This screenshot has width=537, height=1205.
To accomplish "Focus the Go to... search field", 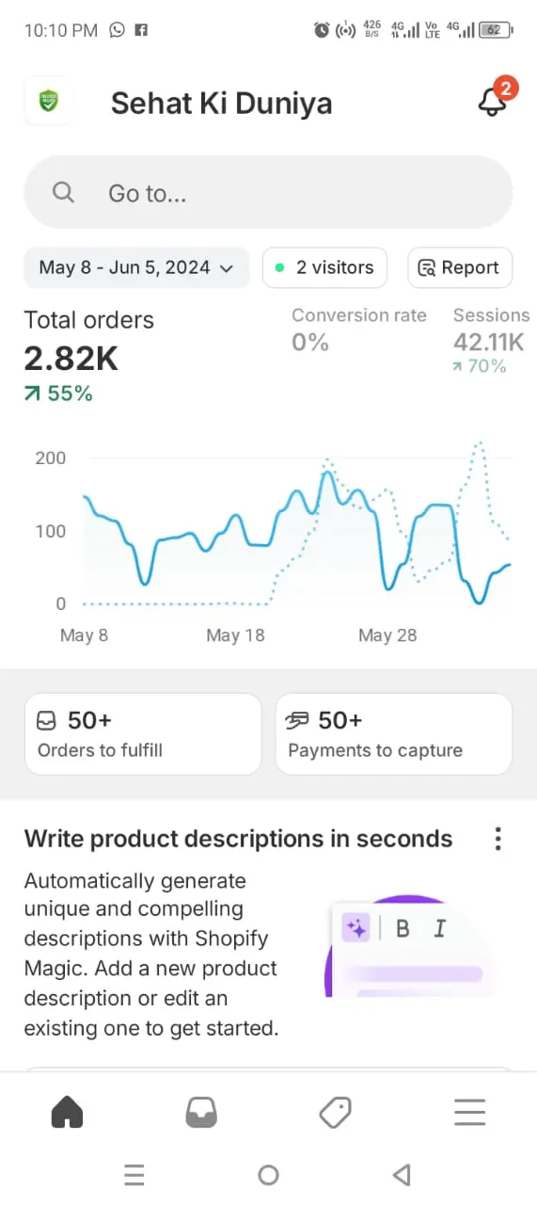I will 268,193.
